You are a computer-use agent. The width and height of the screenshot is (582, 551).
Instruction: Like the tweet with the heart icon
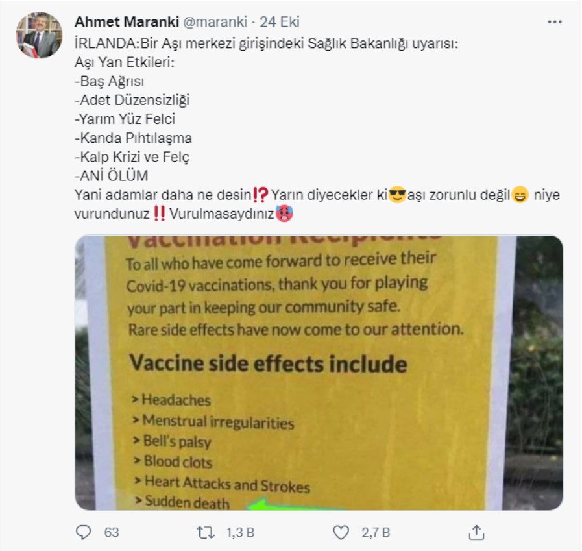pos(341,532)
